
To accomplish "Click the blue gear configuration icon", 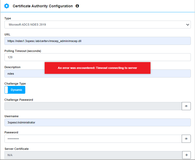I will 7,6.
